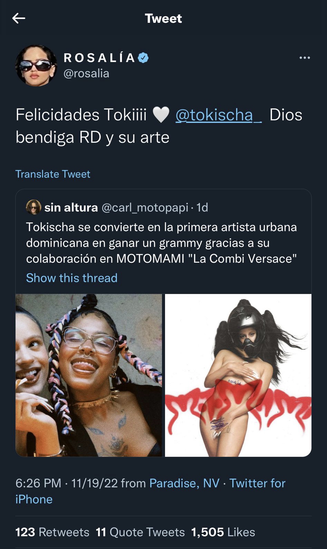Screen dimensions: 327x549
Task: Open the @tokischa_ mention link
Action: coord(219,115)
